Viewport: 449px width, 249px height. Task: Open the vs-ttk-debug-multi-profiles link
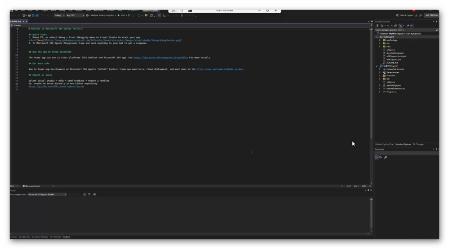[x=160, y=57]
